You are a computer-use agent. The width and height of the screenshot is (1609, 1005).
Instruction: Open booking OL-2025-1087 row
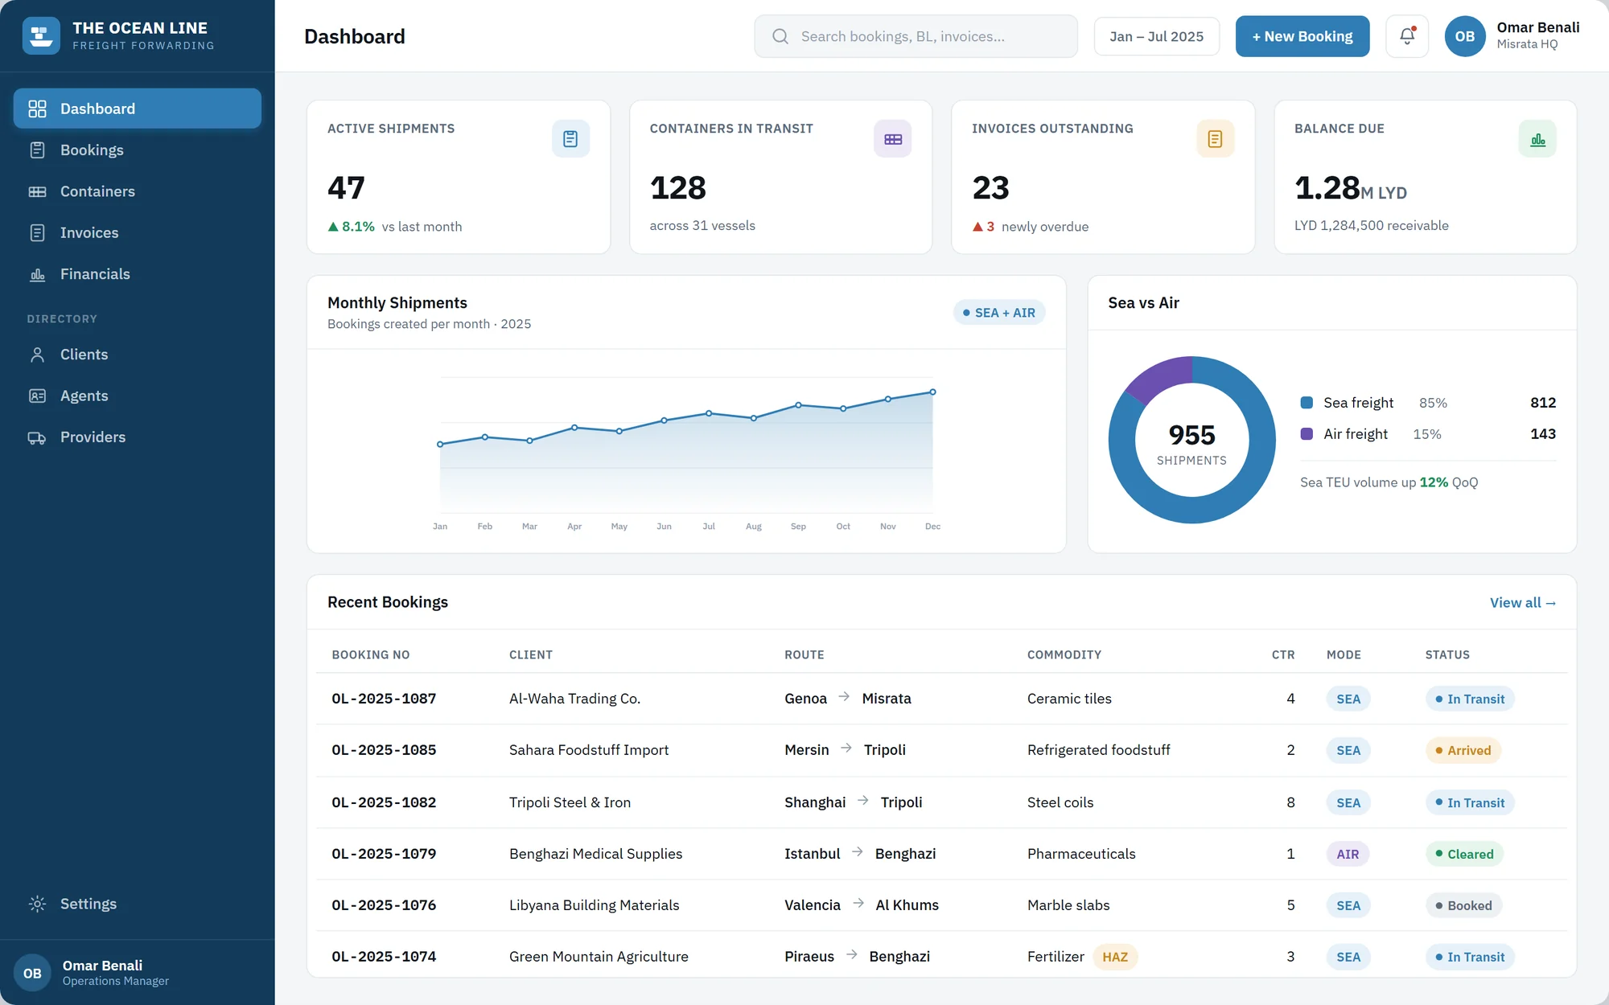pos(941,699)
